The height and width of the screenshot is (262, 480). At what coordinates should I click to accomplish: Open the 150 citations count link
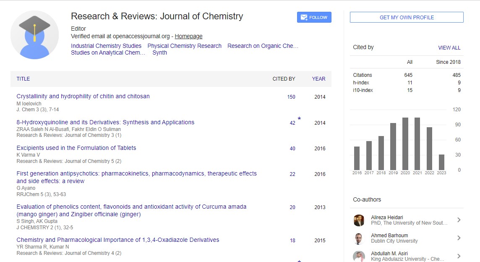[291, 97]
